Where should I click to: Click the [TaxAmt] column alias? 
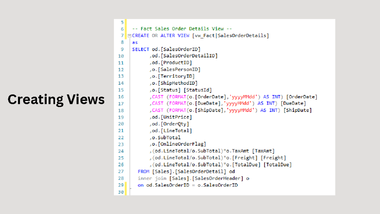click(x=263, y=151)
